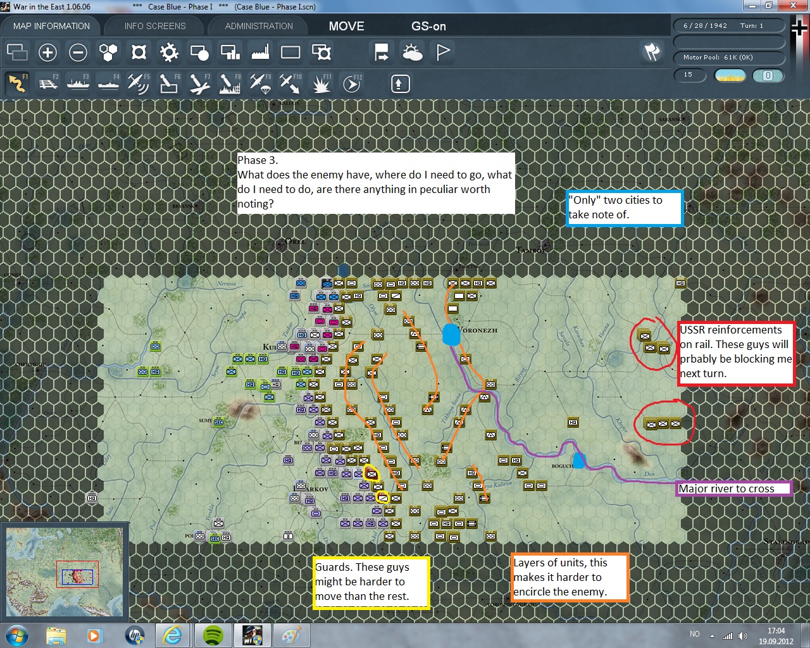Select the F11 explosion attack mode
Image resolution: width=810 pixels, height=648 pixels.
[x=321, y=84]
